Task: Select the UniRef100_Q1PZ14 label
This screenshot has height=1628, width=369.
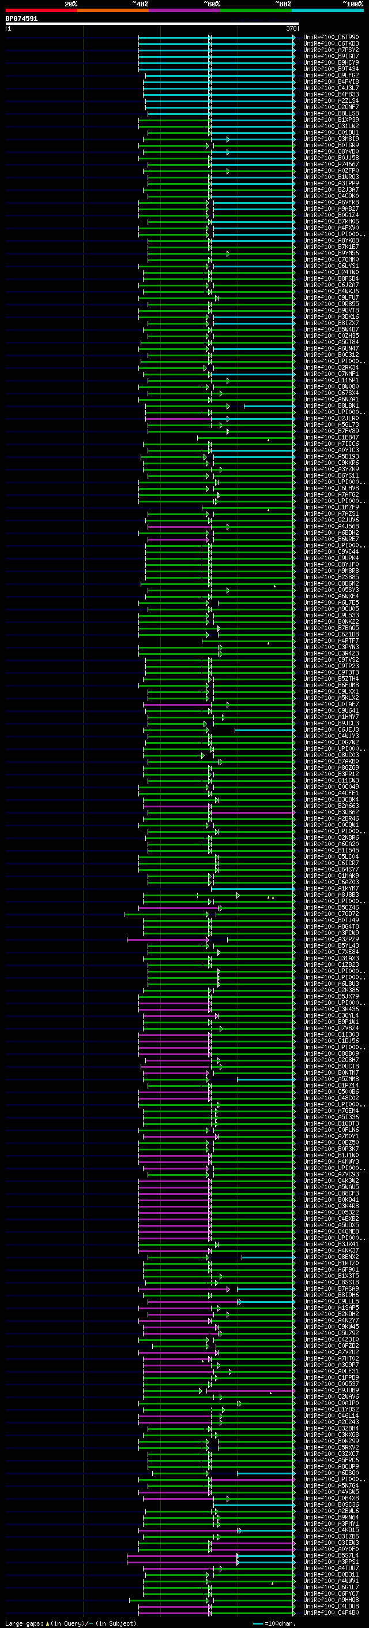Action: [331, 1085]
